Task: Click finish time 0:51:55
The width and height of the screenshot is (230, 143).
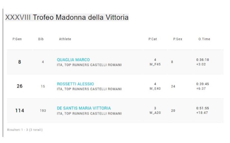Action: [x=202, y=108]
